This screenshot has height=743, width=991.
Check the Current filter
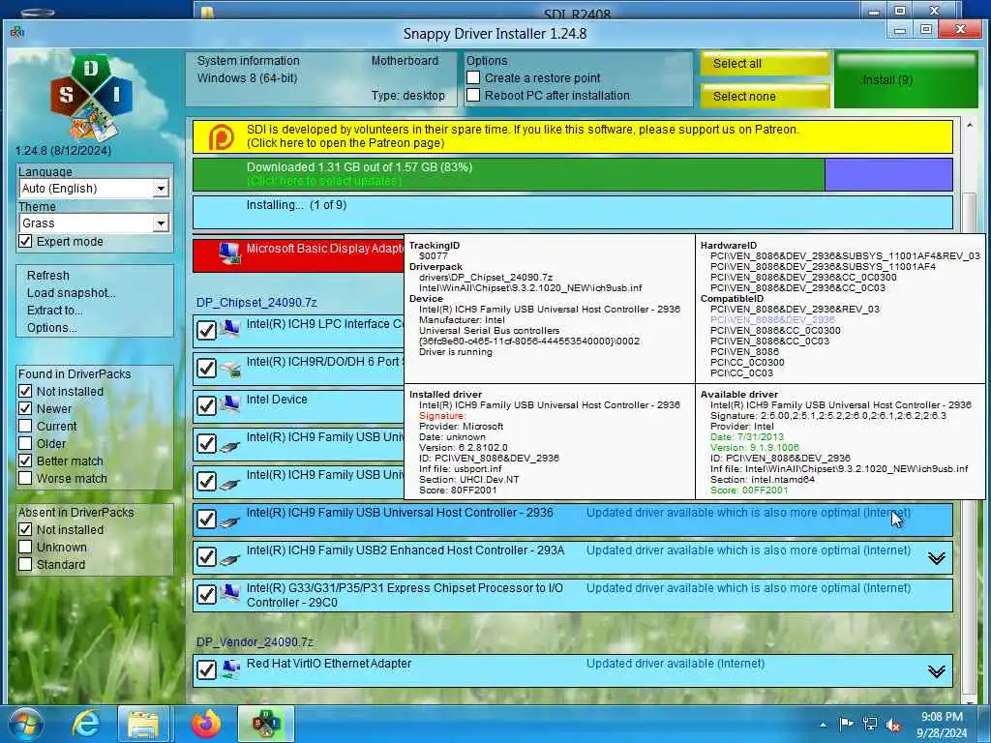click(25, 426)
